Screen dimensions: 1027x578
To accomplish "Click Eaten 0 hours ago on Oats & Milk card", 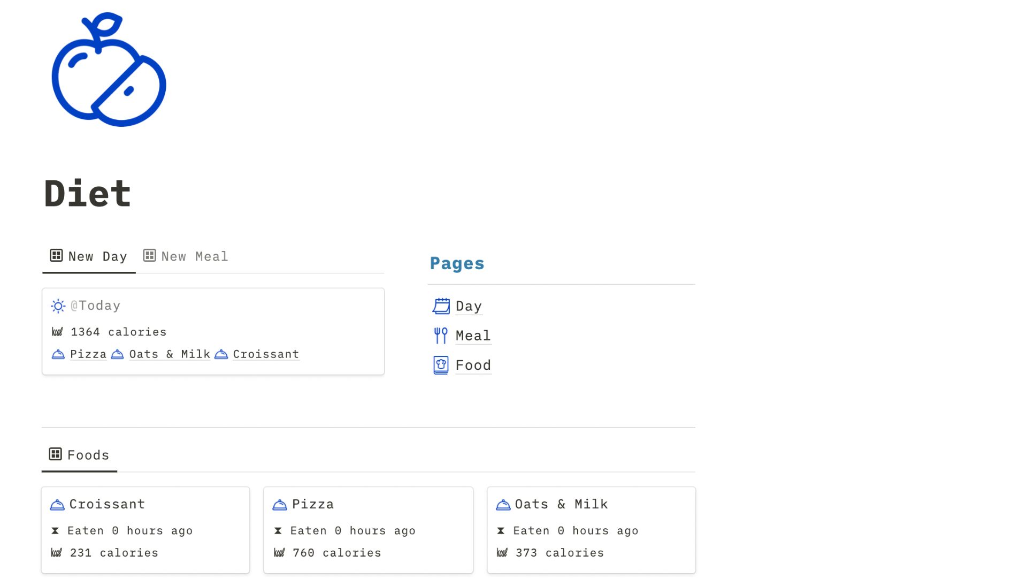I will pyautogui.click(x=576, y=531).
